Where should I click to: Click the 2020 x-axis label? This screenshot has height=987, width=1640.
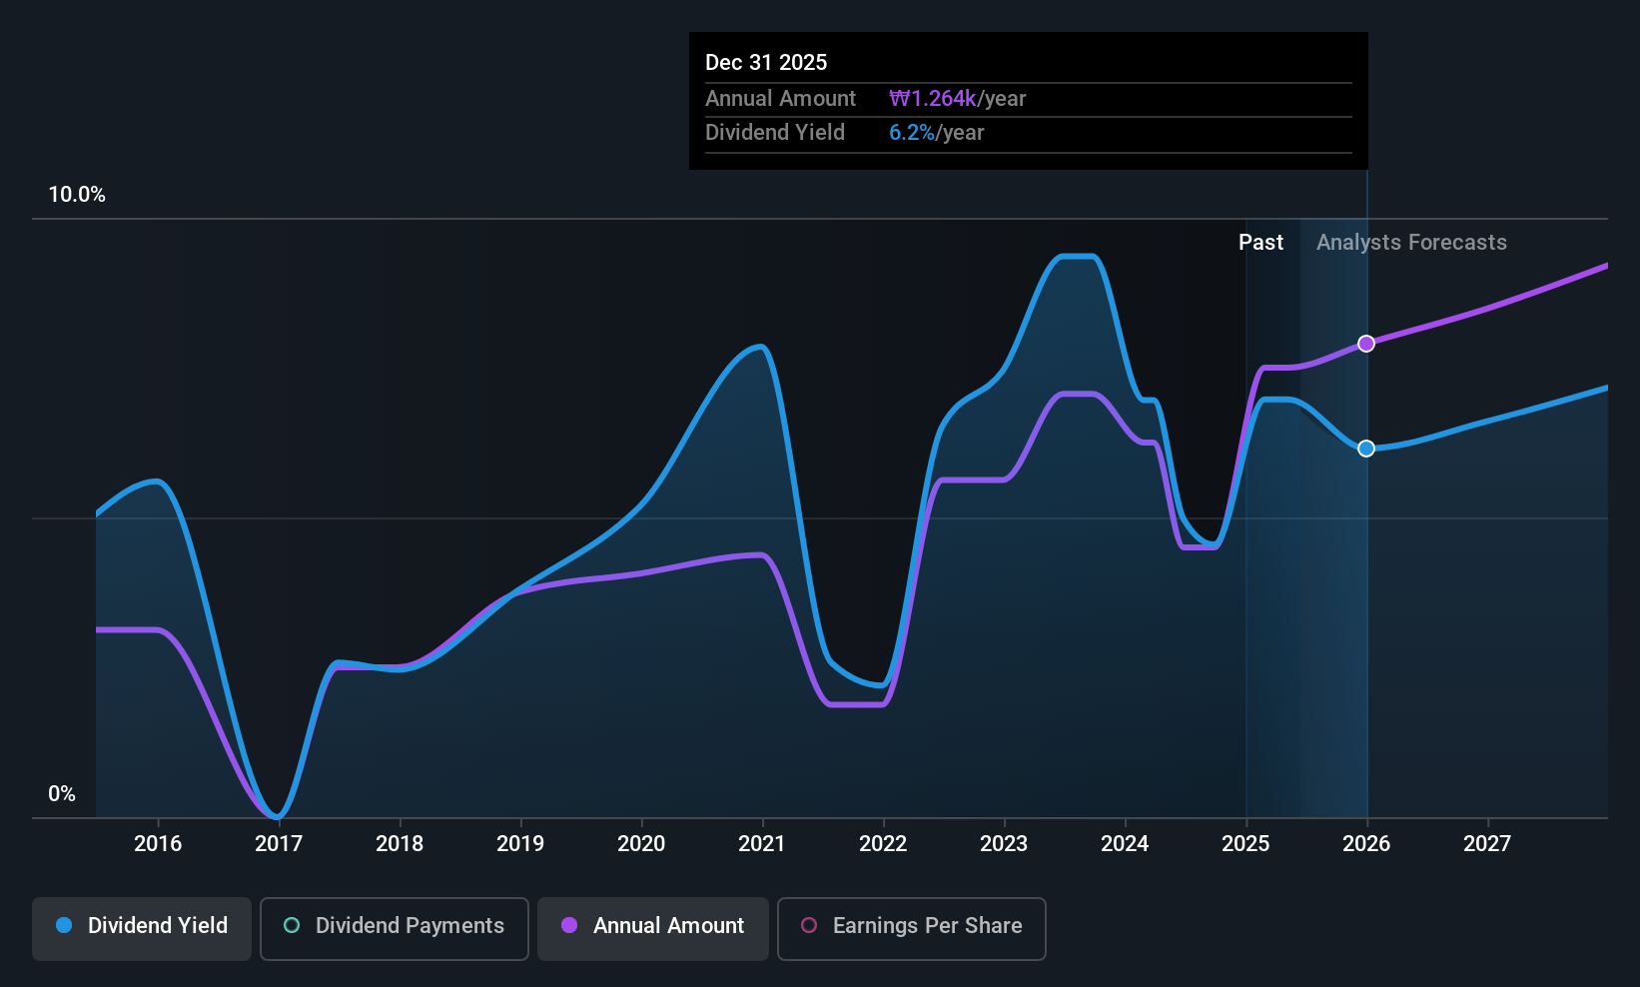(x=641, y=844)
